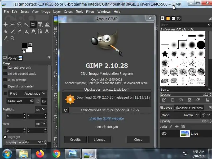This screenshot has height=159, width=212.
Task: Close the About GIMP dialog via Close button
Action: [x=138, y=140]
